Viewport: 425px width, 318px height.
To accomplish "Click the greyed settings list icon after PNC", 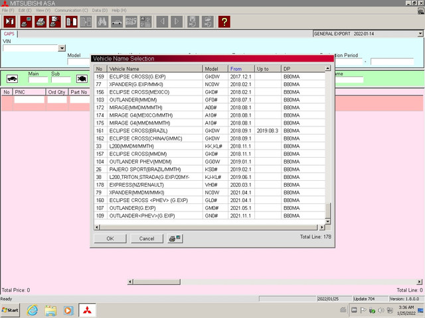I will 145,22.
